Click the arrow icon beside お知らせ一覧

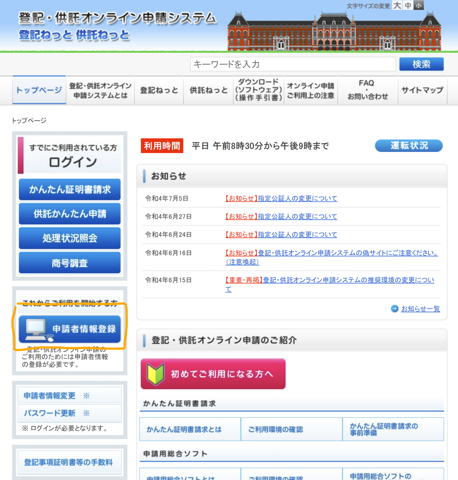394,309
